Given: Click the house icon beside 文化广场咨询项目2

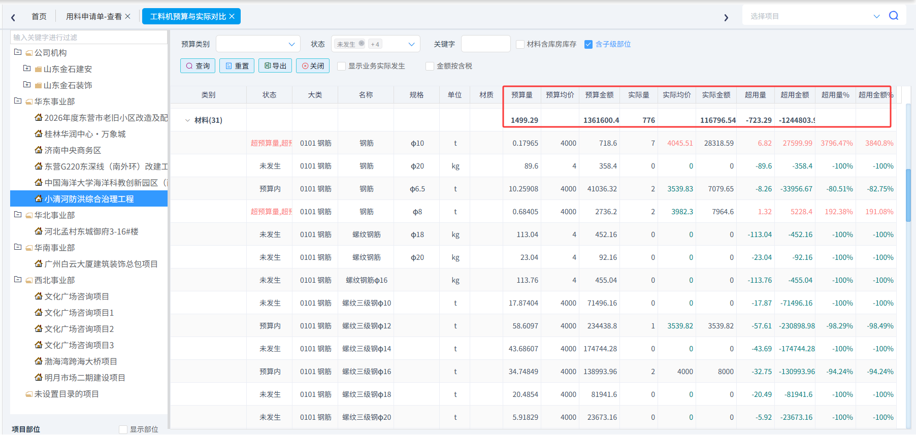Looking at the screenshot, I should coord(39,328).
